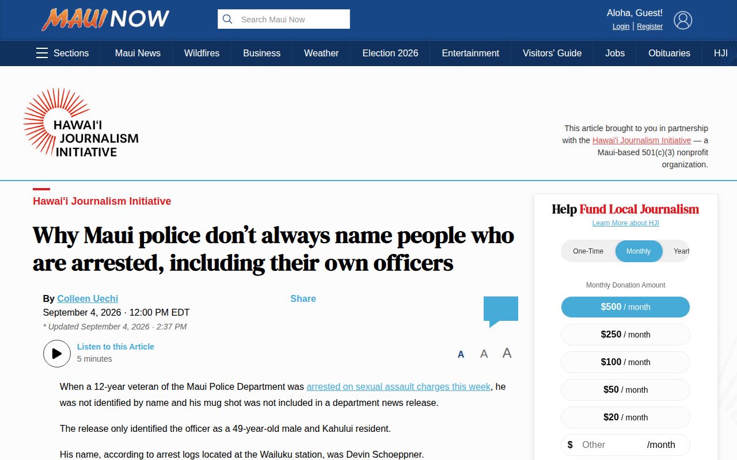Open the Business menu item

pos(261,53)
